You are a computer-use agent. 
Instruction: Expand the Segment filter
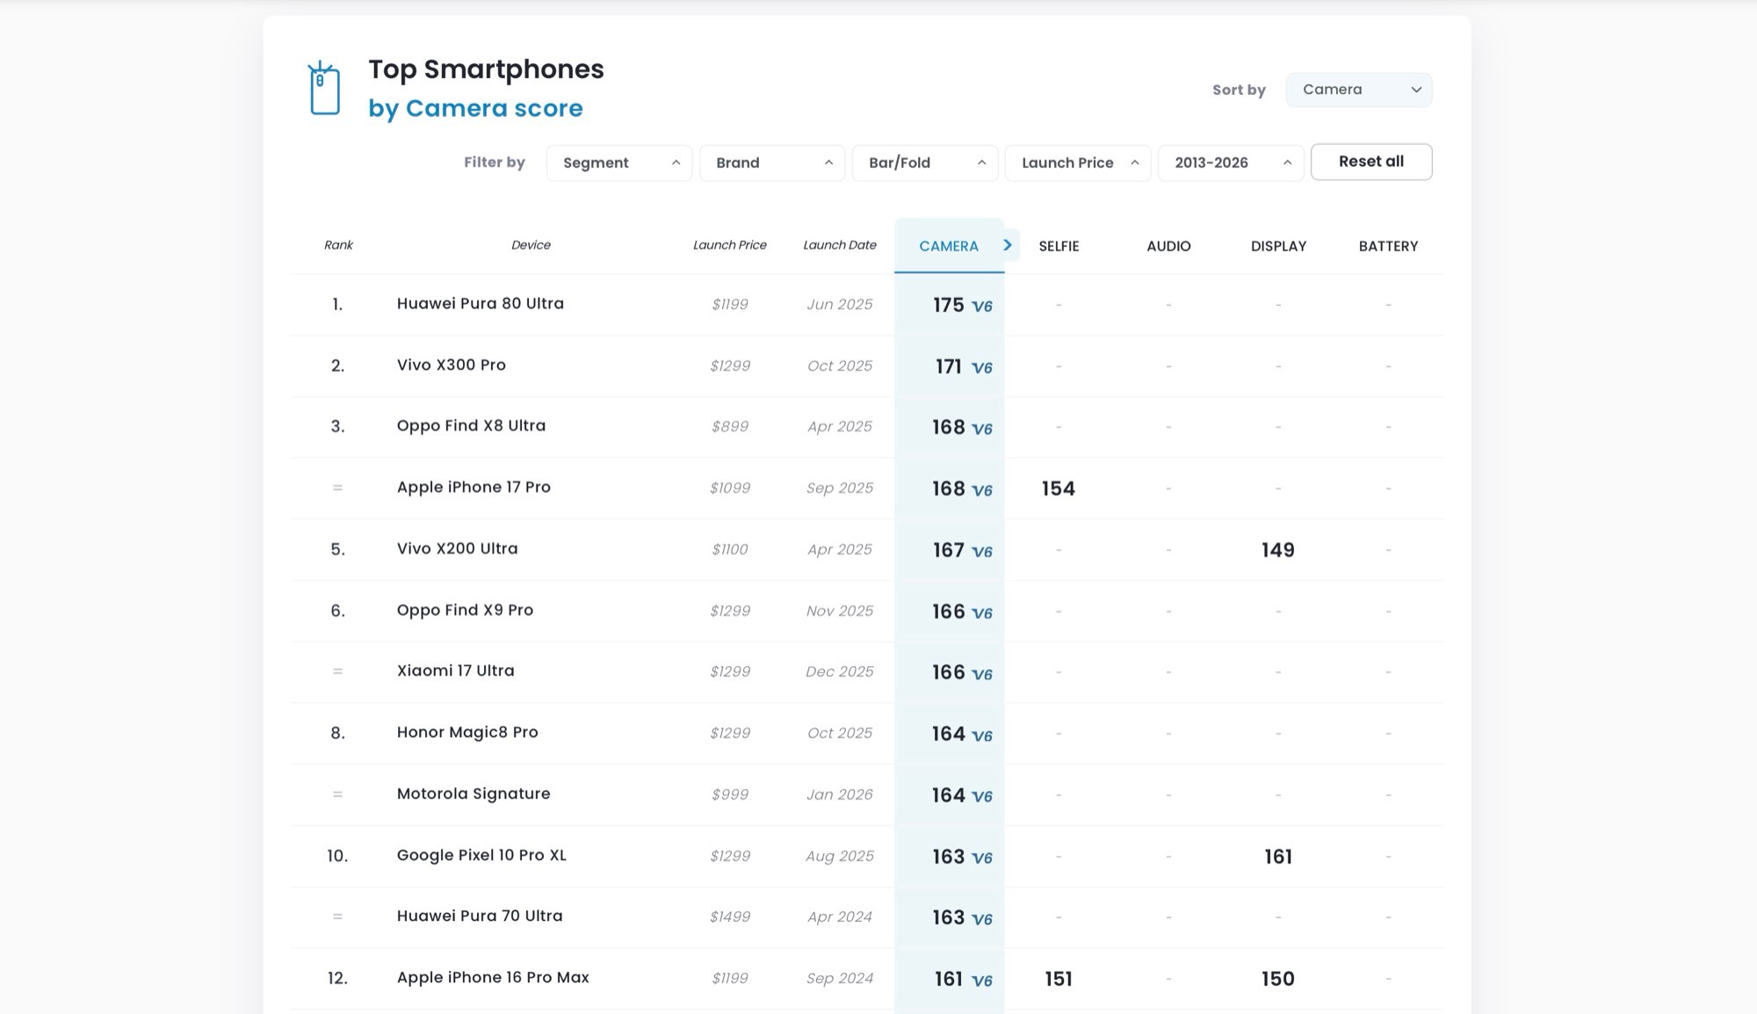(x=619, y=163)
